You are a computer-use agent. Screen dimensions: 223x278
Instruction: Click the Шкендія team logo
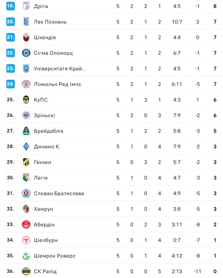(26, 37)
